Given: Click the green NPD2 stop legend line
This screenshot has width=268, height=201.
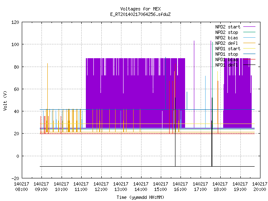Looking at the screenshot, I should click(249, 32).
